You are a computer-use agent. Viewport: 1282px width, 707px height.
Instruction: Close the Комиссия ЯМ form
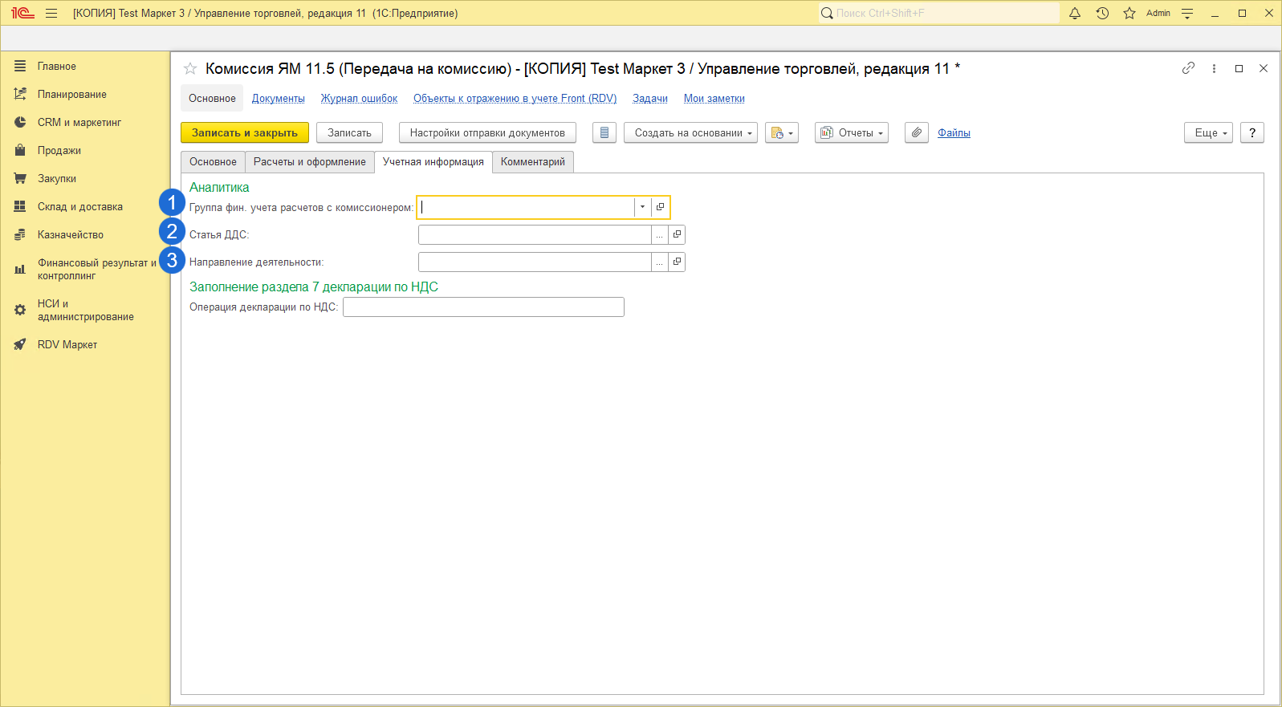[x=1264, y=68]
